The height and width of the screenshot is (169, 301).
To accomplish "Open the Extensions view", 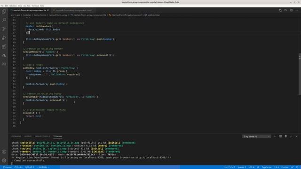I will pyautogui.click(x=4, y=46).
